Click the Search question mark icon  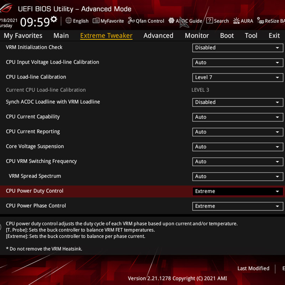click(209, 21)
